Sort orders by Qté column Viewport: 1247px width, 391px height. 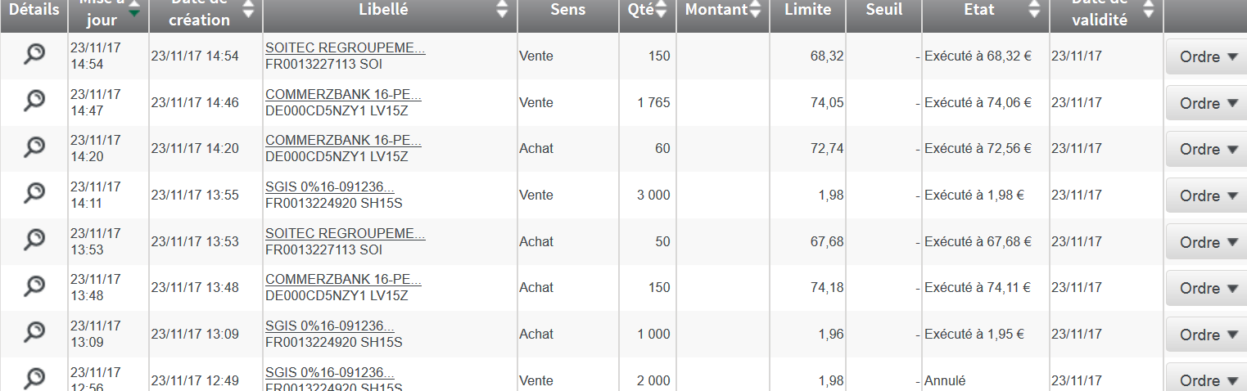click(662, 10)
